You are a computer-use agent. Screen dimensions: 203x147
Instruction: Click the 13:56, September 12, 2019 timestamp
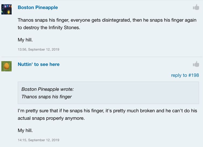pos(38,49)
